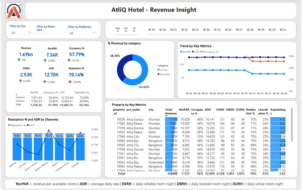Click the RevPAR legend marker in Trend chart
Viewport: 302px width, 190px height.
coord(181,52)
